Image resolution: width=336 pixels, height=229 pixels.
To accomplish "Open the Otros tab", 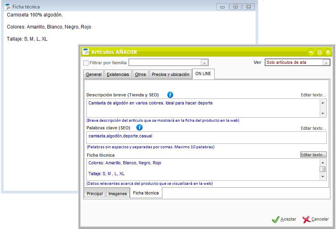I will tap(140, 74).
